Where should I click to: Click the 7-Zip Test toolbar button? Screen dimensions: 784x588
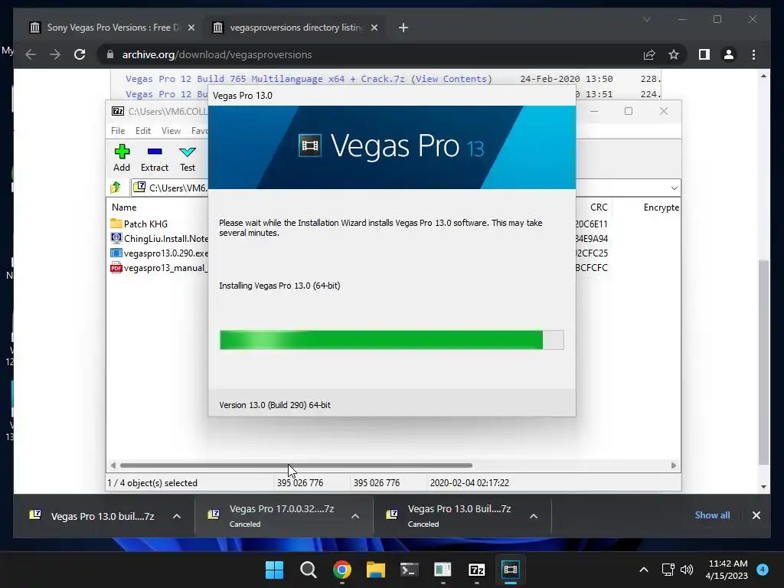188,158
